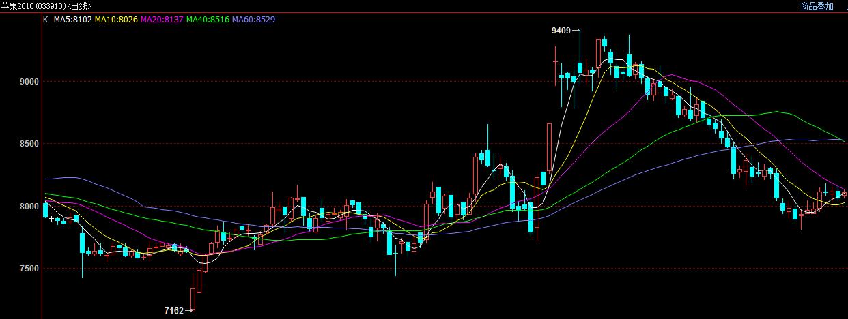Click the K indicator label
This screenshot has height=319, width=848.
coord(46,20)
